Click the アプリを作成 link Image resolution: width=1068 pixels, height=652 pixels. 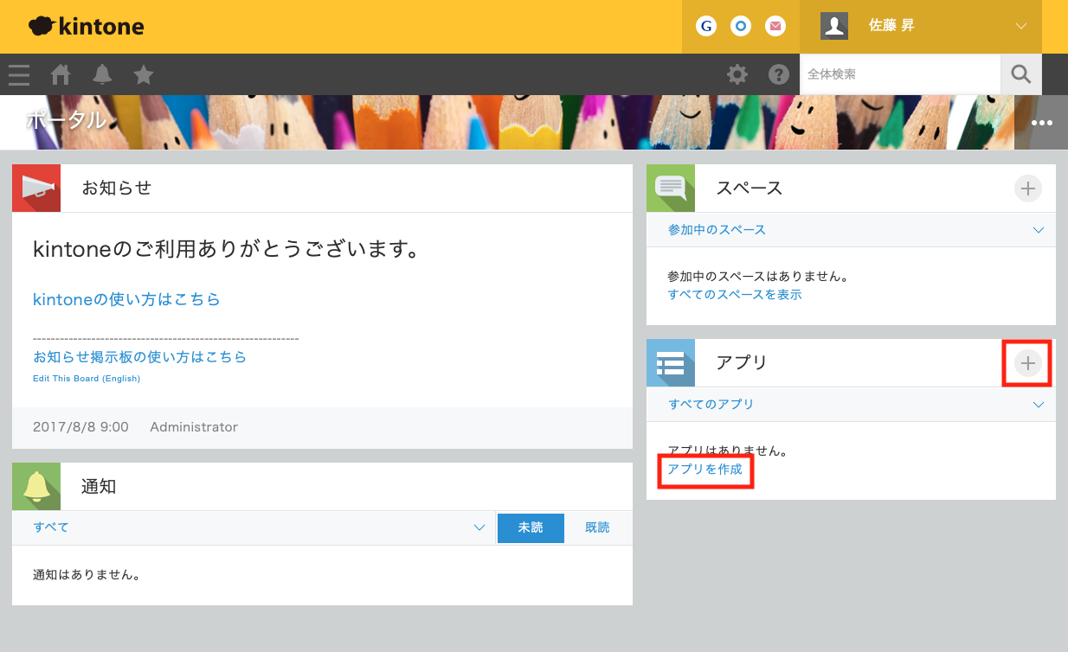pyautogui.click(x=704, y=470)
